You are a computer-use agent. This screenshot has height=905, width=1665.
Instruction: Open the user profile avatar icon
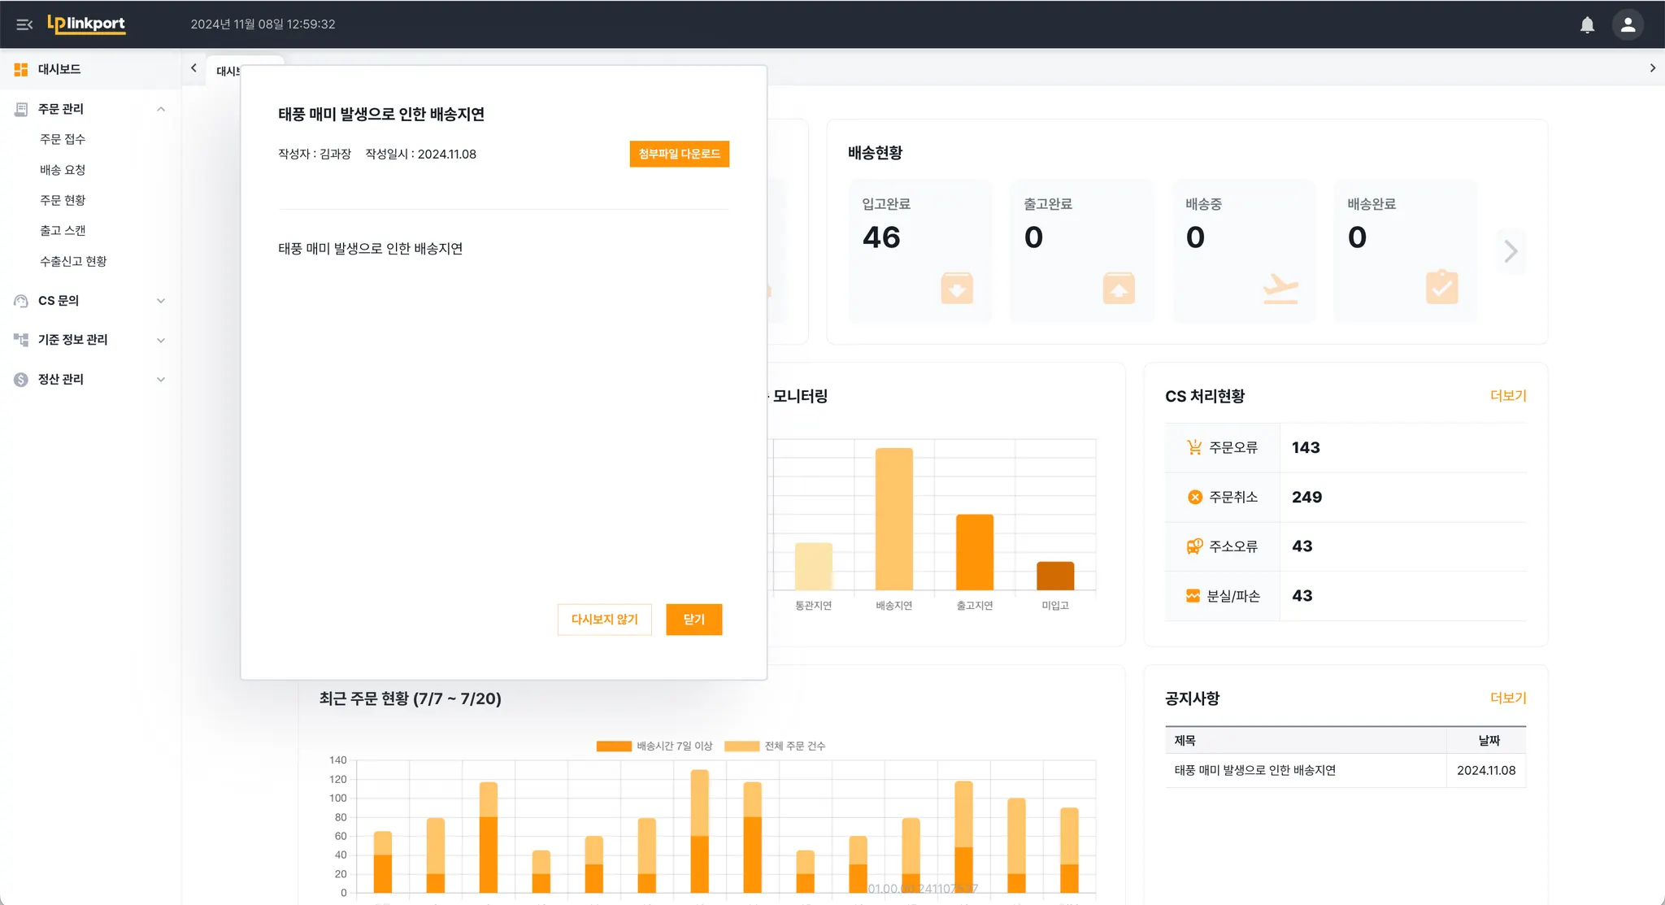(x=1628, y=24)
